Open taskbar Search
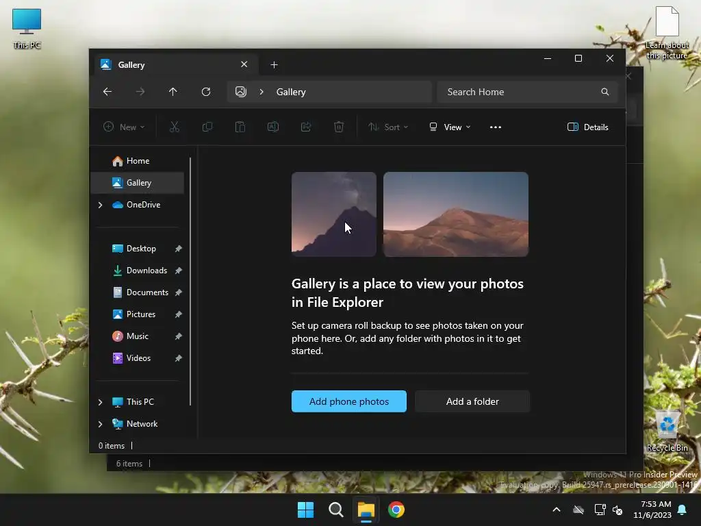701x526 pixels. (x=335, y=510)
